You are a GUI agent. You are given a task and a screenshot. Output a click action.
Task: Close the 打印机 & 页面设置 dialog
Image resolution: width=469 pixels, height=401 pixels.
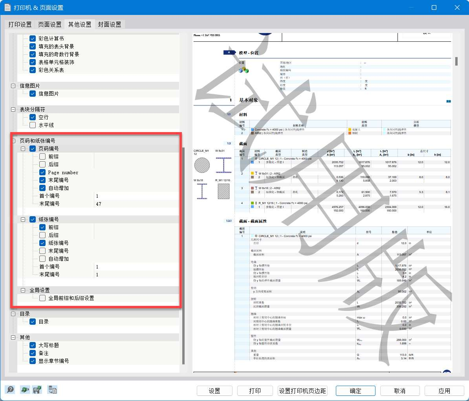(457, 7)
